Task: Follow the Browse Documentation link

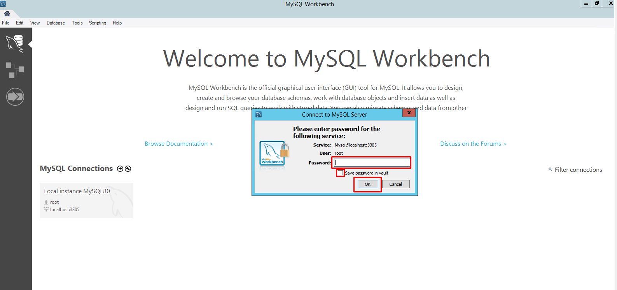Action: pos(179,144)
